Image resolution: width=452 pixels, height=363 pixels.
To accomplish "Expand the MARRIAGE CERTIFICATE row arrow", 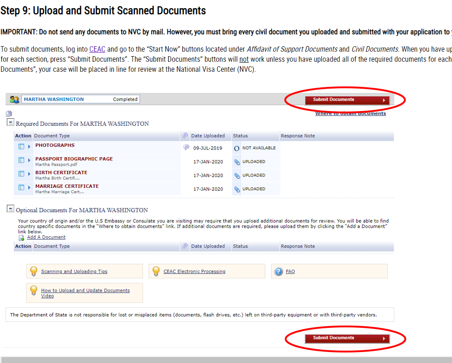I will tap(29, 188).
